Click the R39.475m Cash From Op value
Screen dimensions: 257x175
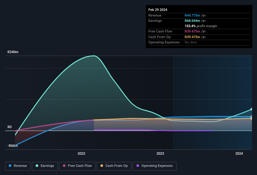click(192, 37)
